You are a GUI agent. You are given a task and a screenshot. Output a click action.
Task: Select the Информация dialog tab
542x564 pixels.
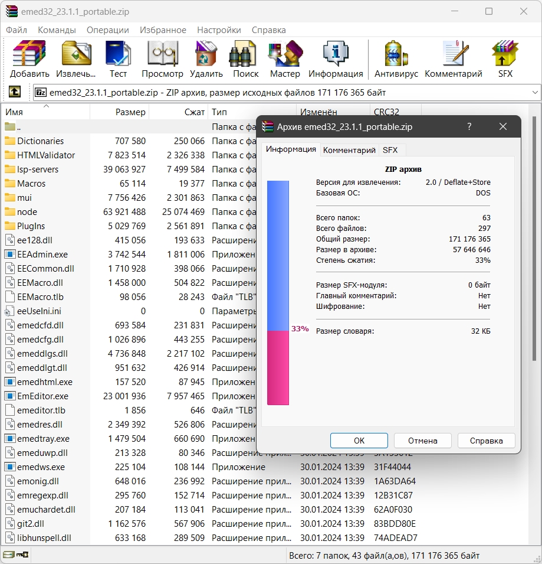click(x=291, y=149)
